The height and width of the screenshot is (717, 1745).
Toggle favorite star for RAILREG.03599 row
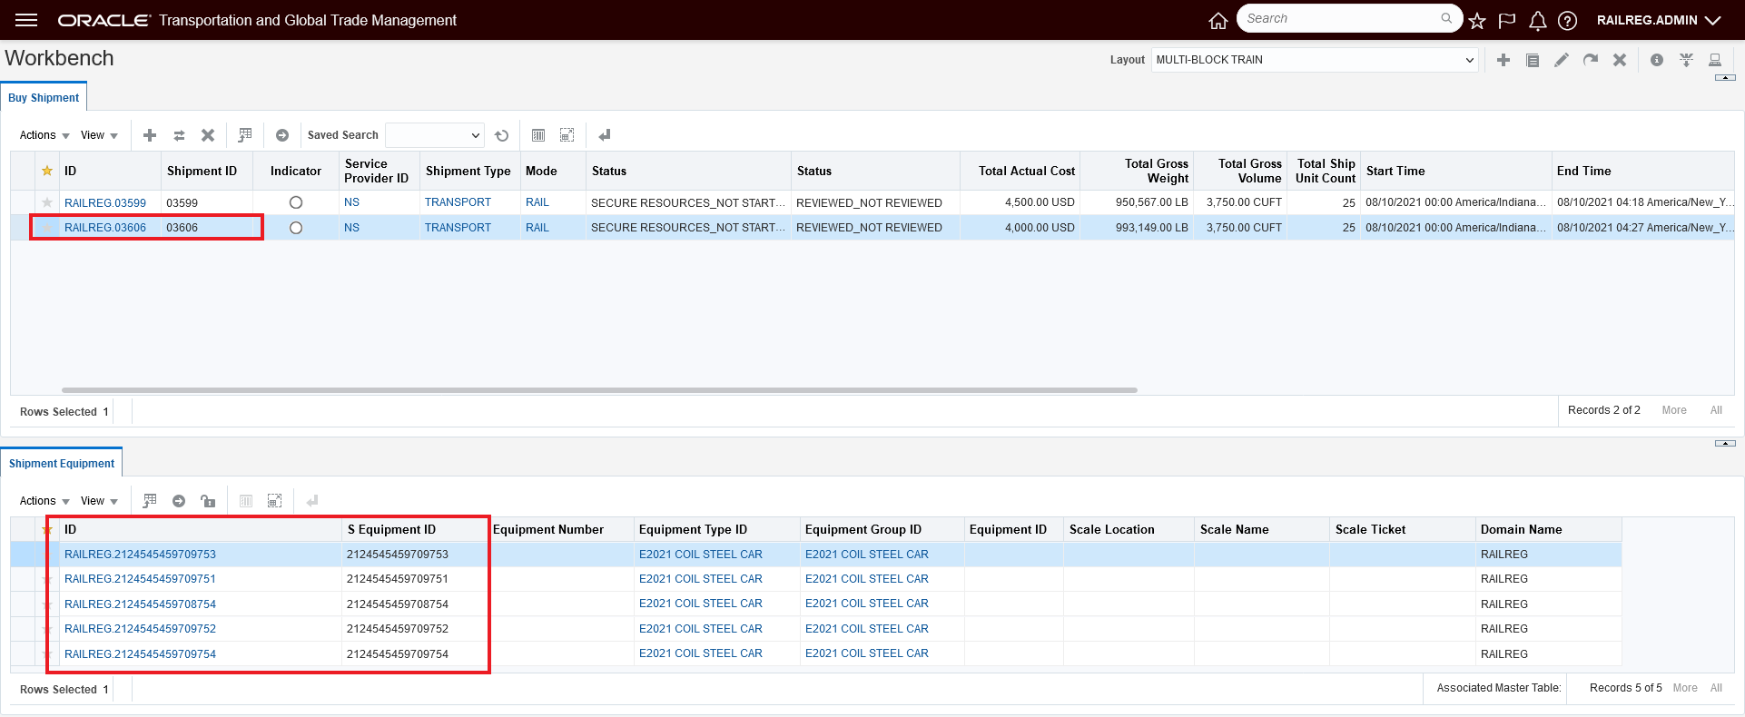pyautogui.click(x=47, y=202)
